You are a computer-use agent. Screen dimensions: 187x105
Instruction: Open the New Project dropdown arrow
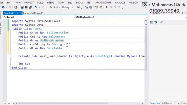tap(19, 7)
